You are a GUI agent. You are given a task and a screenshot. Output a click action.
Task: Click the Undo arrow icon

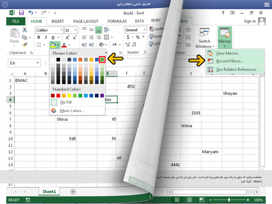coord(31,13)
